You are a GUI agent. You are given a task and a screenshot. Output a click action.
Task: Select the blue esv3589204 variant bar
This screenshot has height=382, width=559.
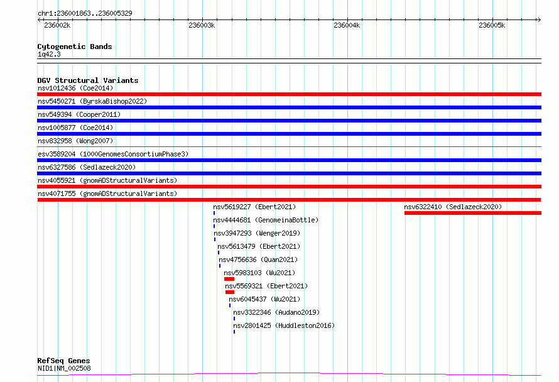tap(289, 160)
